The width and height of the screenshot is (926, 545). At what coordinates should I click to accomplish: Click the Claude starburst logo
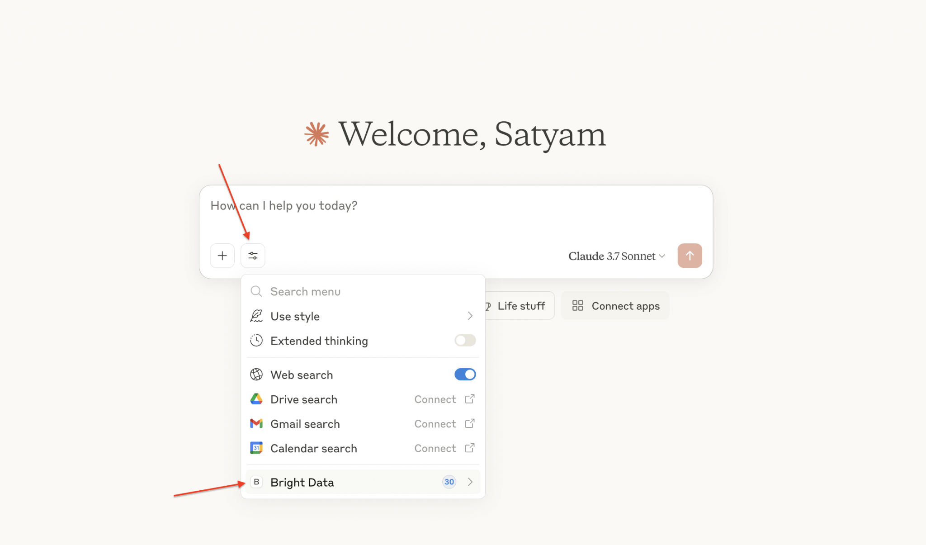click(x=317, y=134)
